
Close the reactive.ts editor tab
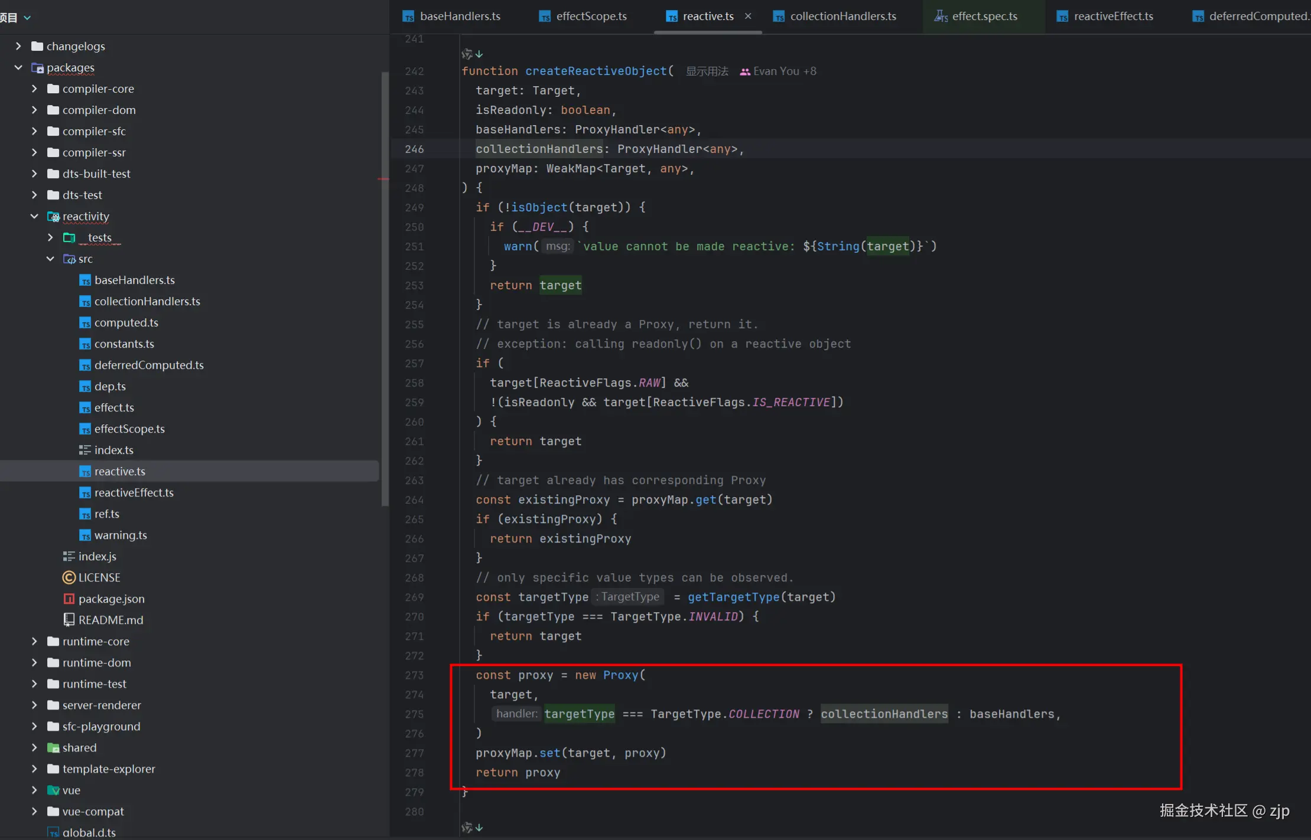coord(748,16)
